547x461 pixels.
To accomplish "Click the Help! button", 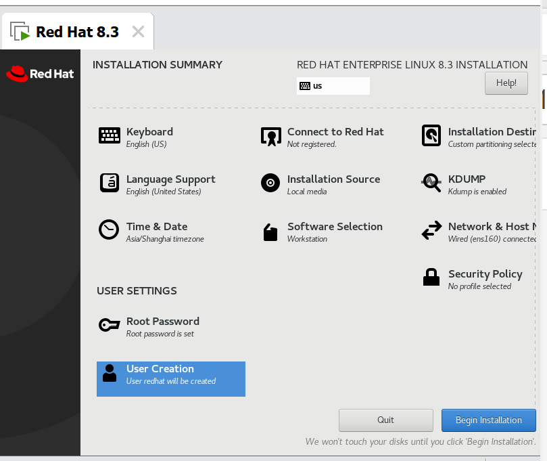I will click(x=506, y=83).
